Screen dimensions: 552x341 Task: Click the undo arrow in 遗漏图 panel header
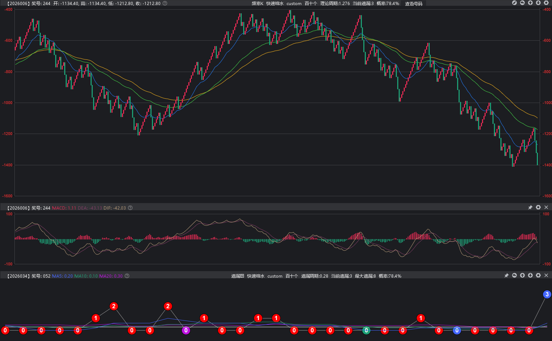tap(514, 275)
